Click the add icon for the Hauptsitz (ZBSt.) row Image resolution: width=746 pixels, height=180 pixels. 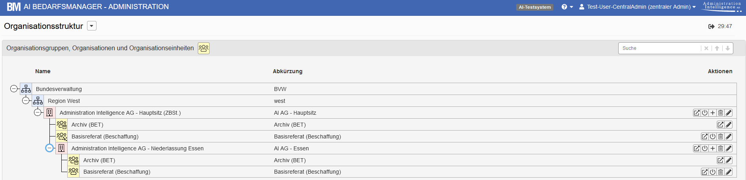click(x=713, y=113)
